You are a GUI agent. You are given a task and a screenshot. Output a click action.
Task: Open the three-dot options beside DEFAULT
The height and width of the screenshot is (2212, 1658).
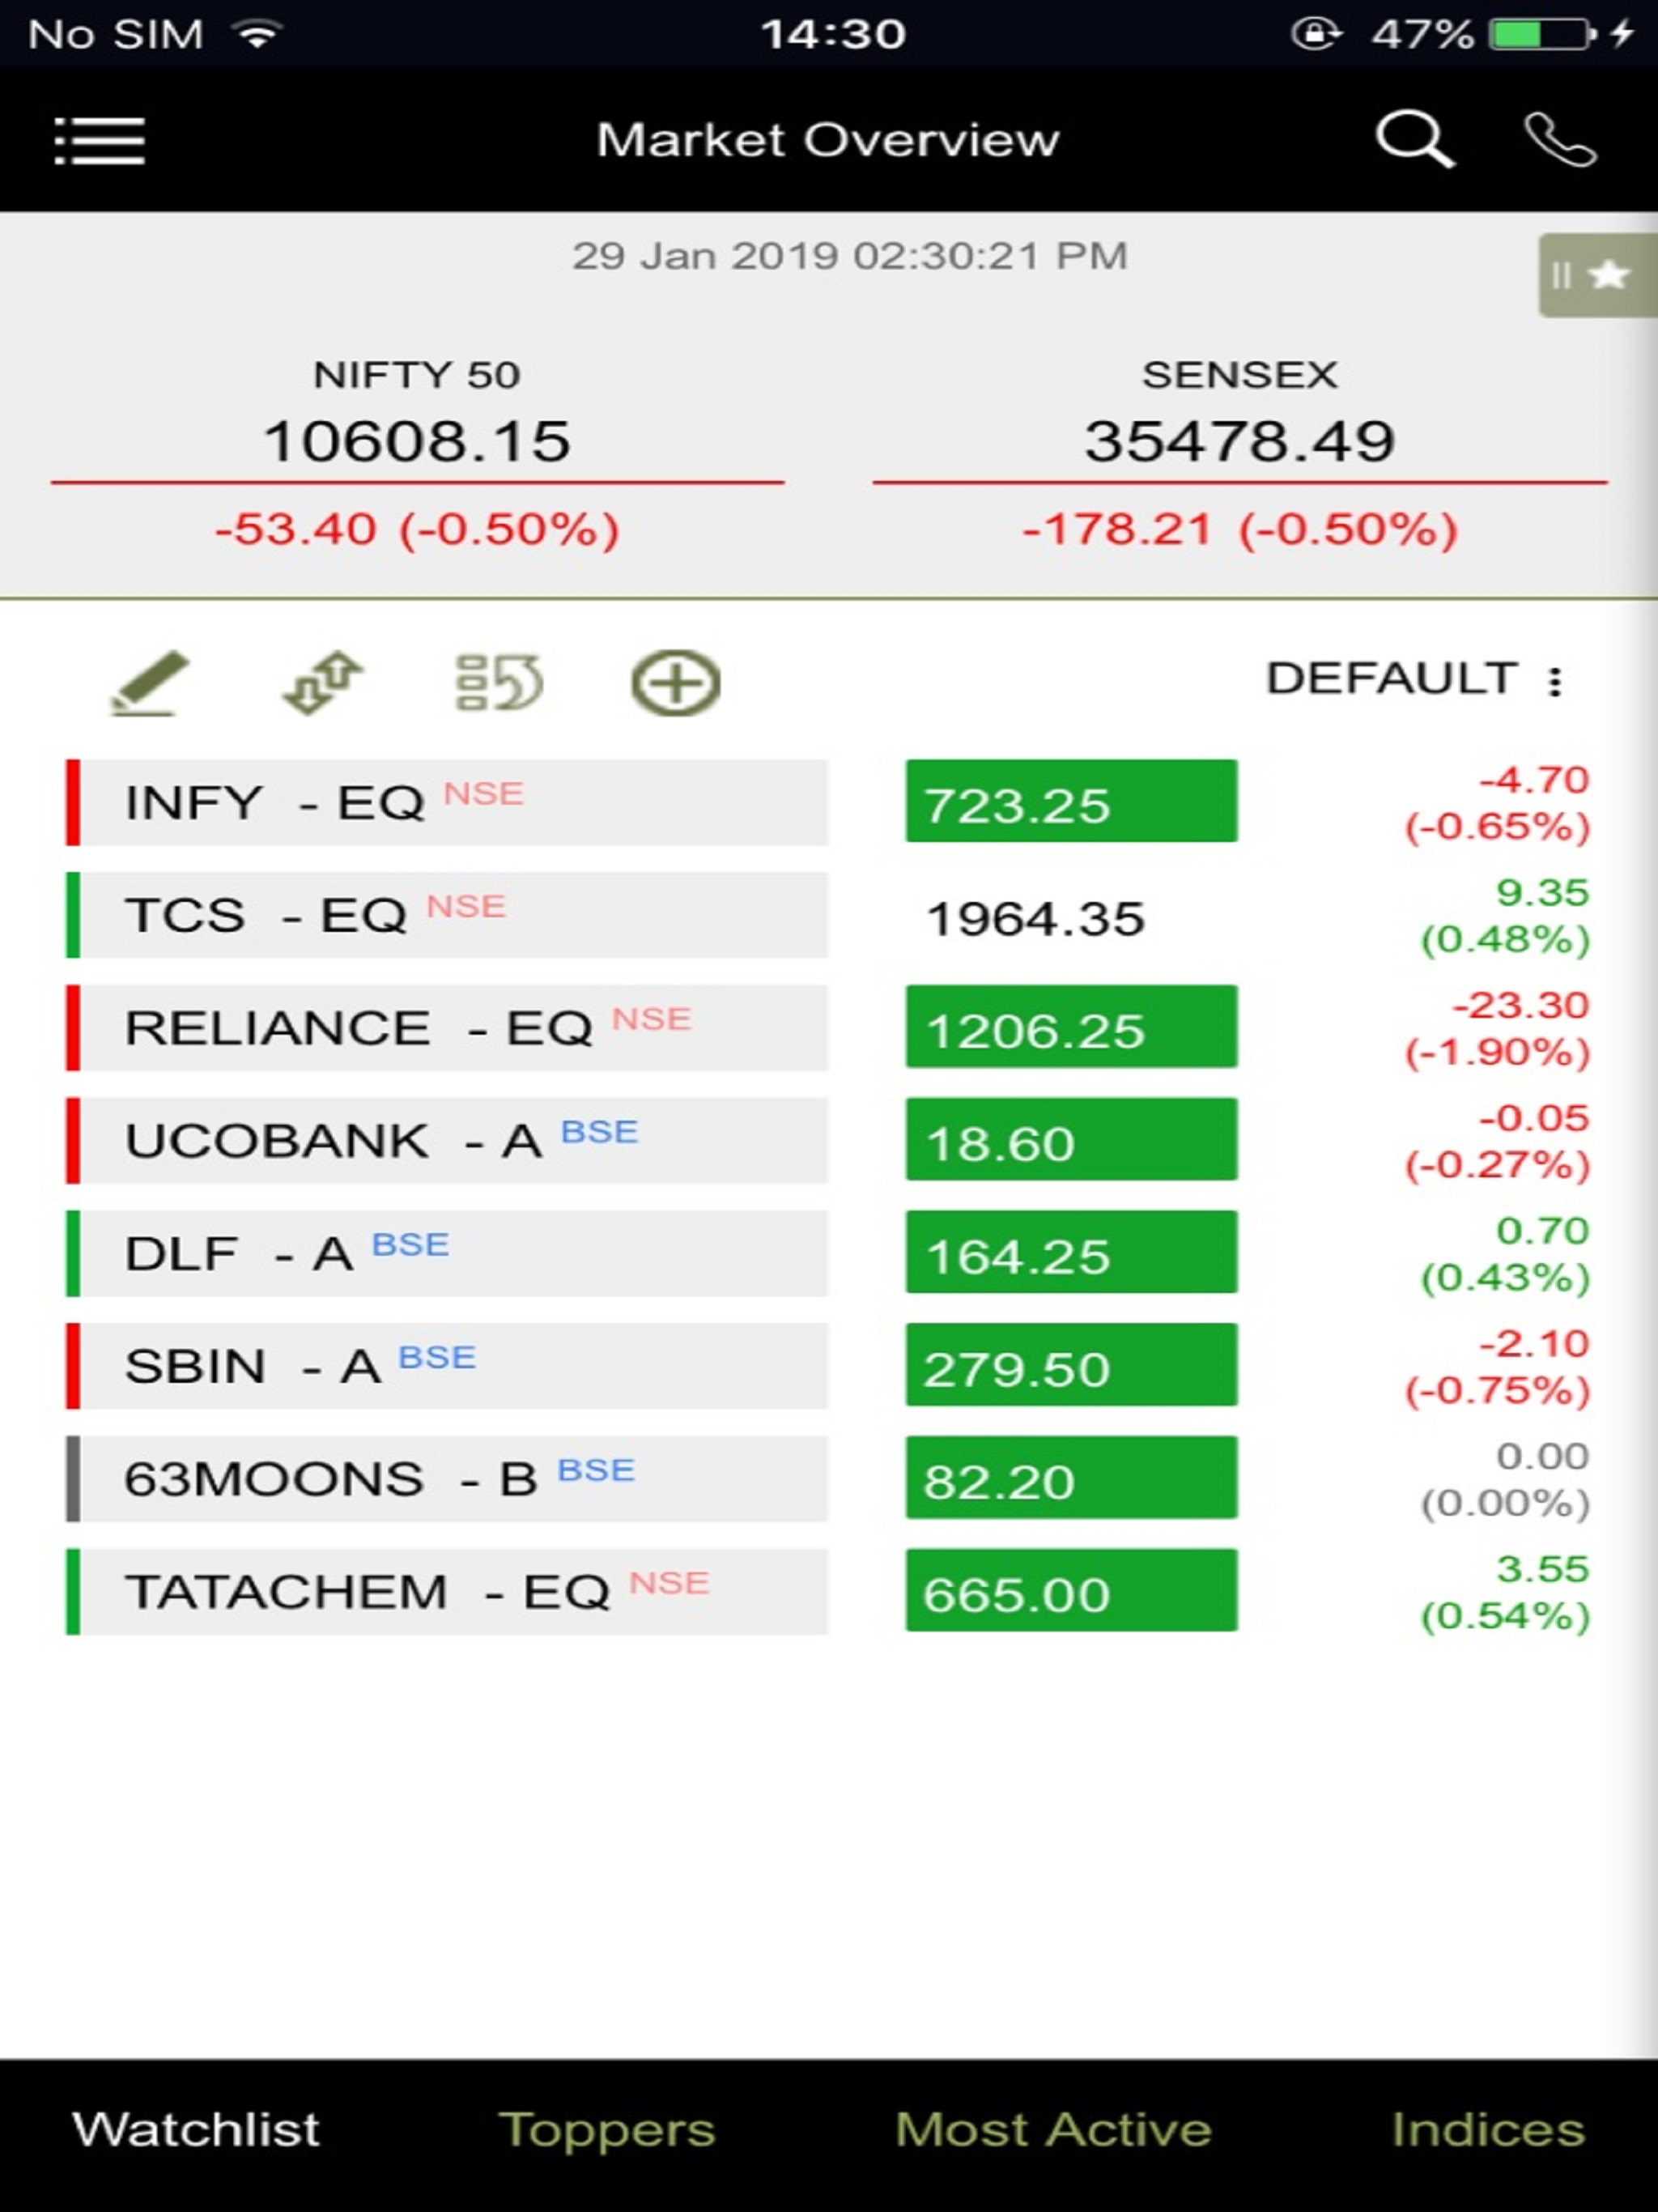1555,681
